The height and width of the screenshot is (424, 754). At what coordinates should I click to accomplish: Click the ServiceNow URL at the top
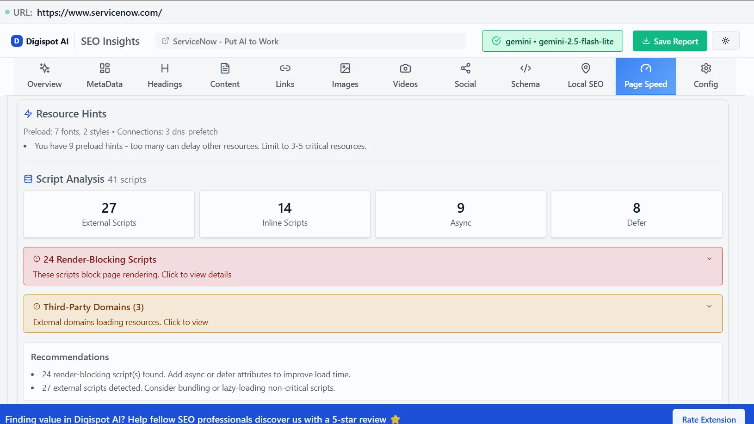(x=99, y=12)
